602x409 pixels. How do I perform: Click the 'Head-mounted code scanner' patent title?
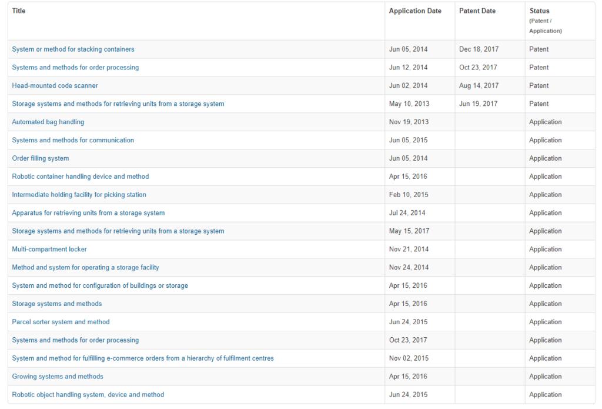[x=55, y=86]
